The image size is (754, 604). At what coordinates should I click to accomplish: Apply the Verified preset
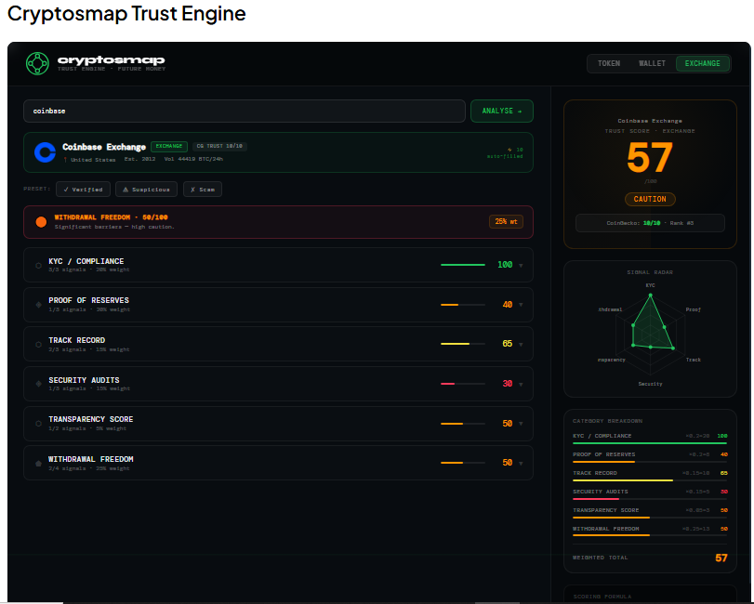(83, 190)
